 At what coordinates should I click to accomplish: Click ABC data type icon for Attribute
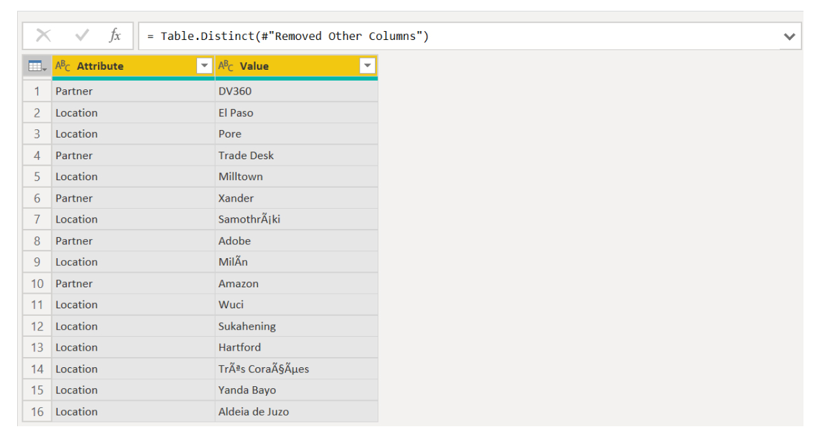[63, 66]
